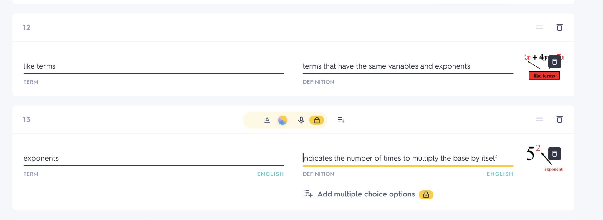Change the term language from English
Screen dimensions: 603x220
pyautogui.click(x=270, y=174)
